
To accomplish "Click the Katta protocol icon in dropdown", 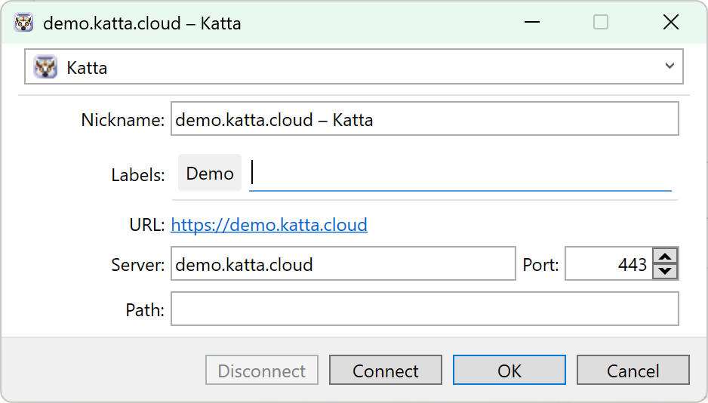I will coord(45,67).
